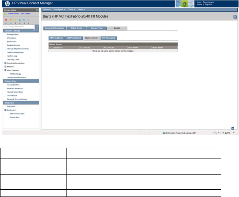This screenshot has width=239, height=197.
Task: Expand the Users/Authentication tree node
Action: [5, 63]
